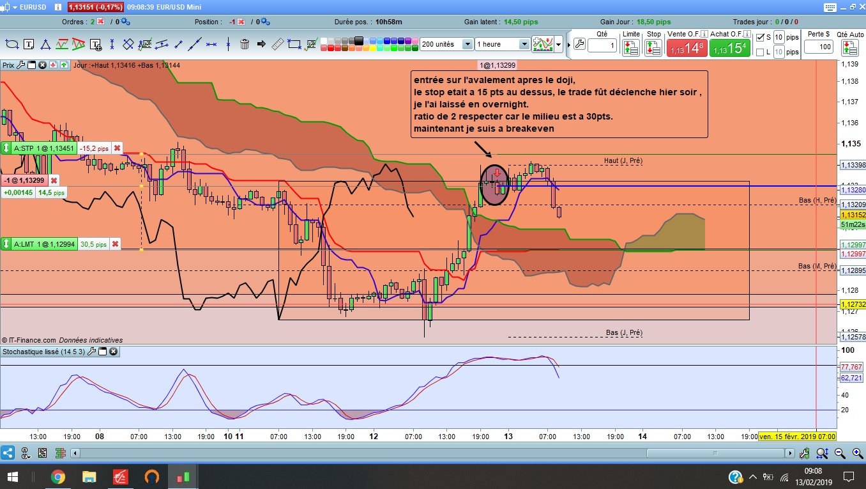
Task: Select the ruler measurement tool
Action: click(x=277, y=44)
